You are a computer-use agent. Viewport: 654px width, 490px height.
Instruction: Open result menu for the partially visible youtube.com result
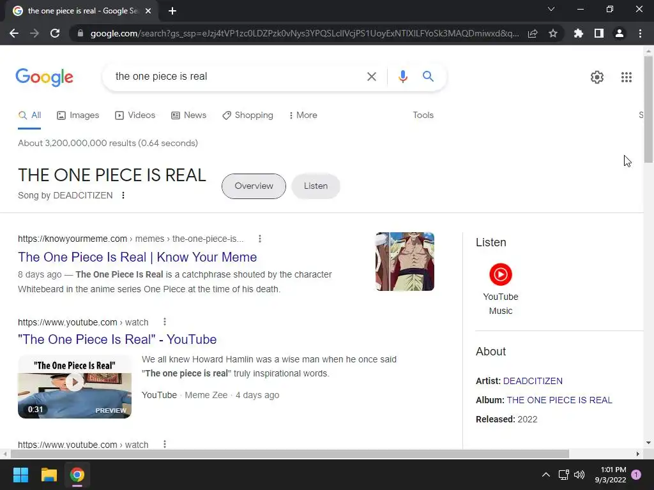point(165,444)
